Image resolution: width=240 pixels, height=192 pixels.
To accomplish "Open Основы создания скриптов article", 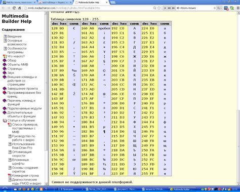I will (25, 169).
